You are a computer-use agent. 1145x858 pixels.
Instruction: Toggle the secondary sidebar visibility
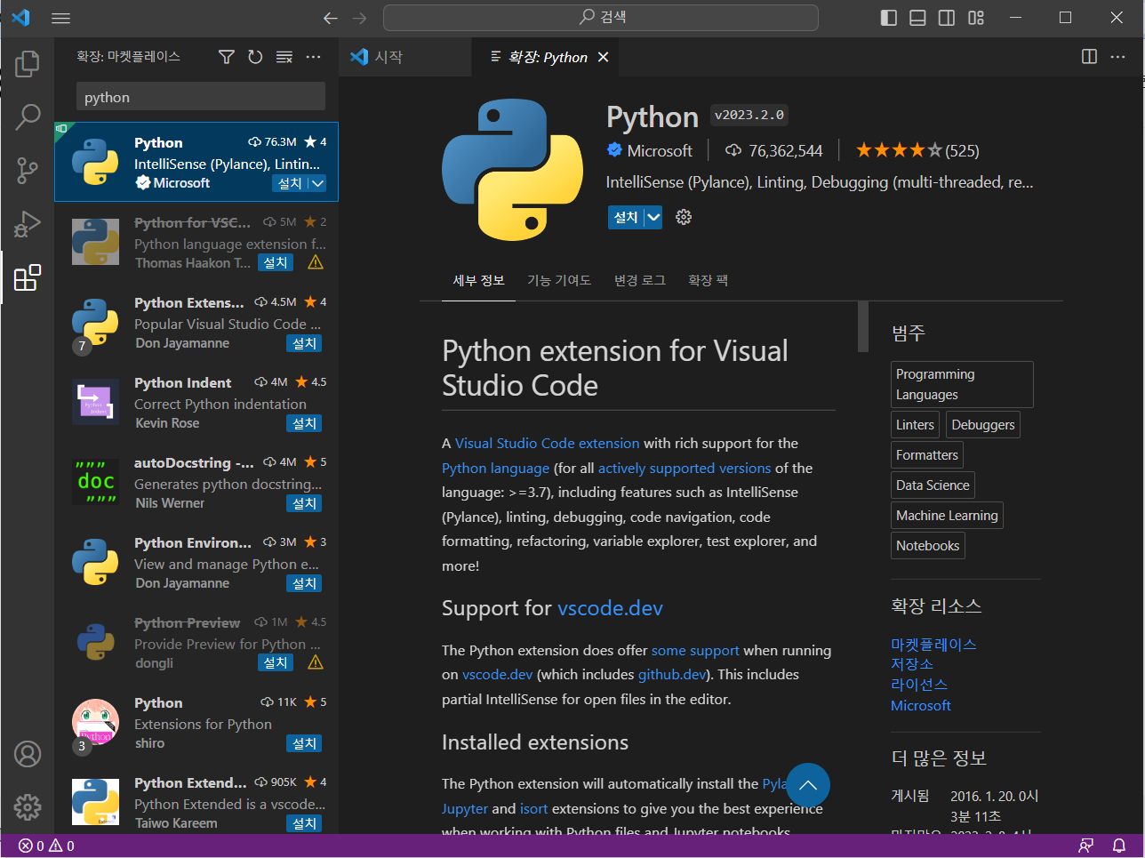coord(946,18)
